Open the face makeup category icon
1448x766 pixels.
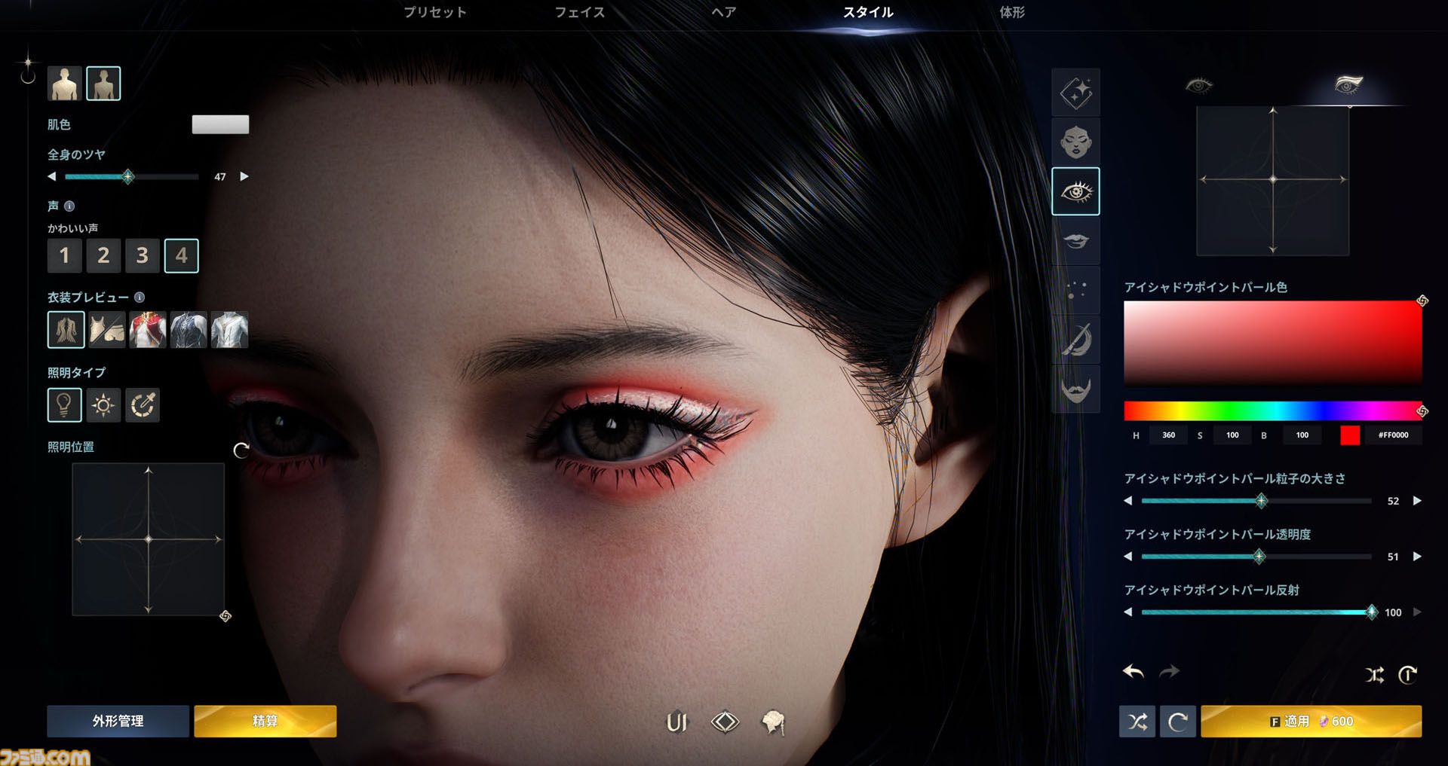click(x=1075, y=142)
